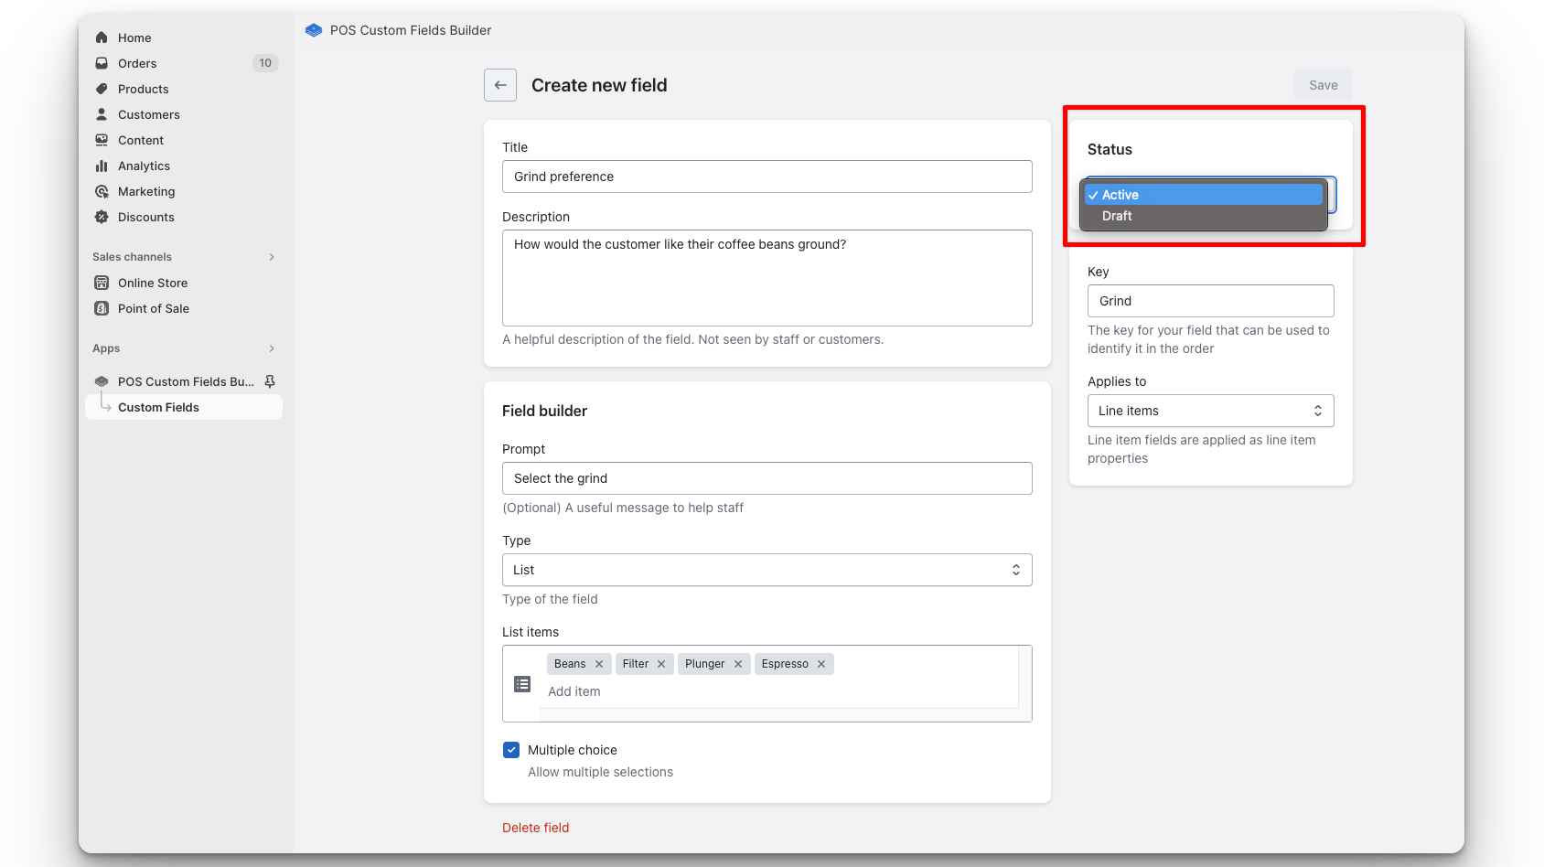Screen dimensions: 1544x867
Task: Click the Point of Sale icon
Action: pyautogui.click(x=102, y=308)
